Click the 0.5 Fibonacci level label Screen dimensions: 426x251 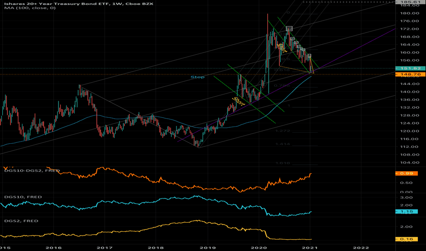(285, 59)
